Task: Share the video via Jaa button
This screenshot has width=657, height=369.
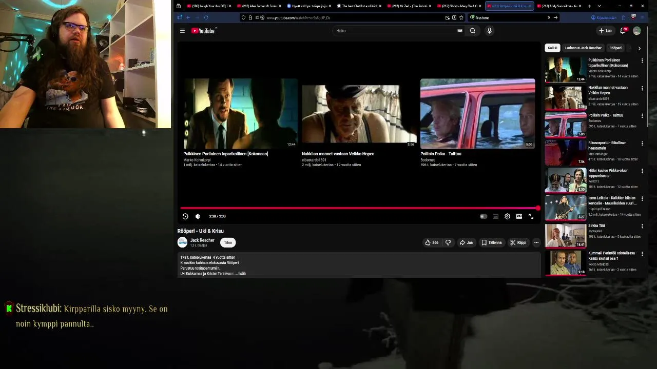Action: (466, 242)
